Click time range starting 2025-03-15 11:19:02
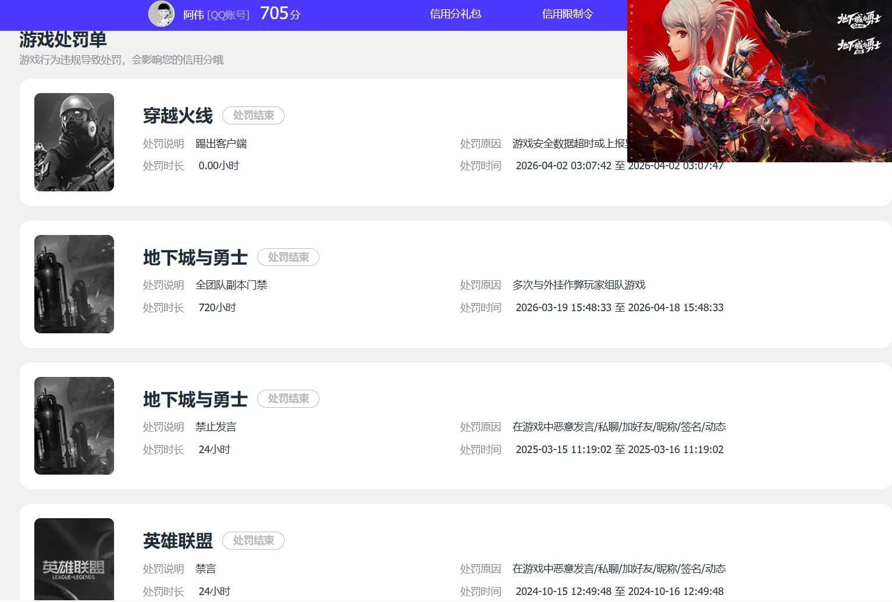Viewport: 892px width, 602px height. tap(620, 450)
